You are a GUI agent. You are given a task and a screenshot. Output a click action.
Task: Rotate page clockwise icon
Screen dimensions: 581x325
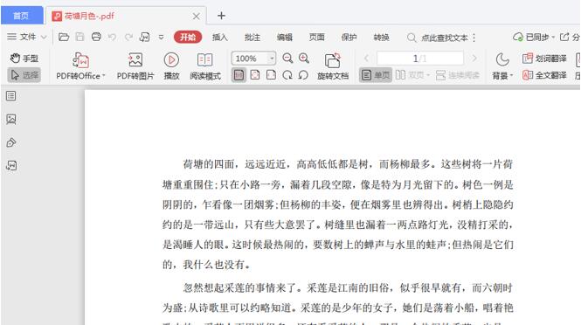(287, 75)
